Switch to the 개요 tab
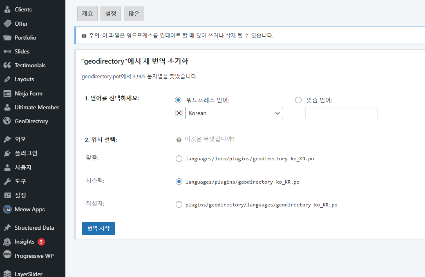 87,14
